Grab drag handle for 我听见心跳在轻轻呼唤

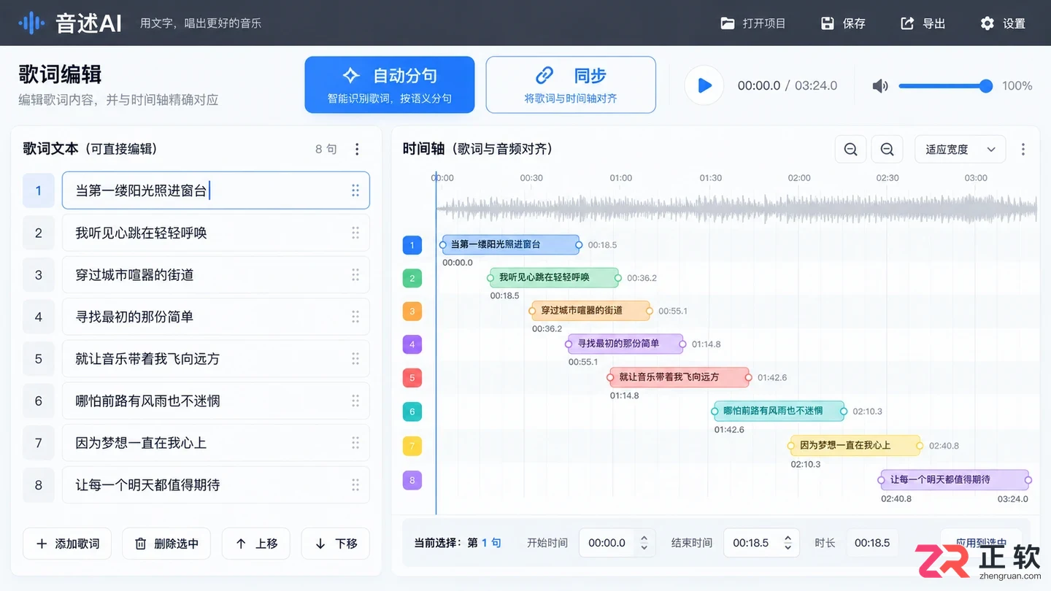pyautogui.click(x=355, y=233)
